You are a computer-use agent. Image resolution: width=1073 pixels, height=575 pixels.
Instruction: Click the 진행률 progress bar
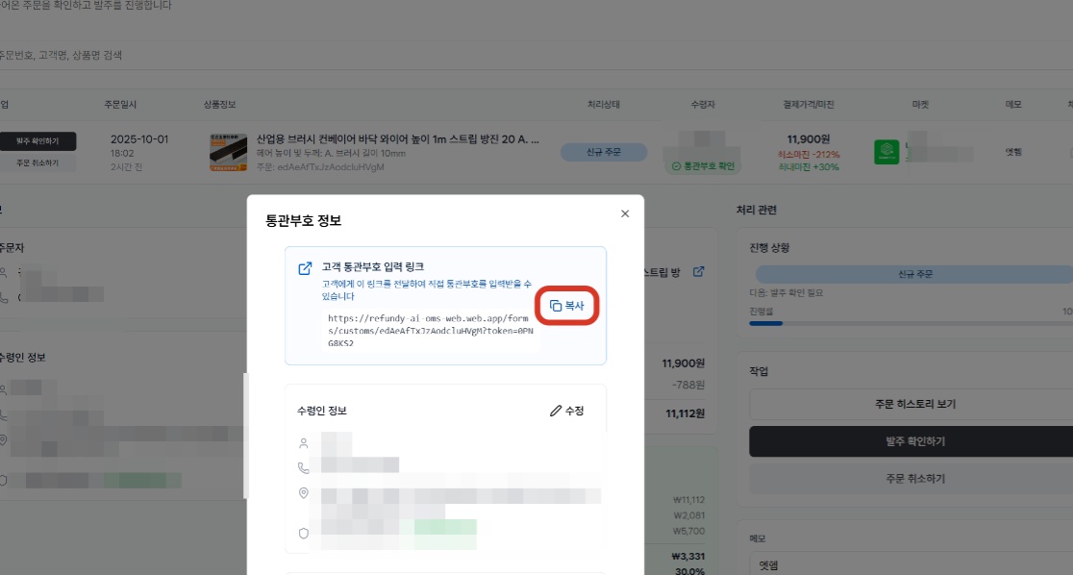click(911, 323)
